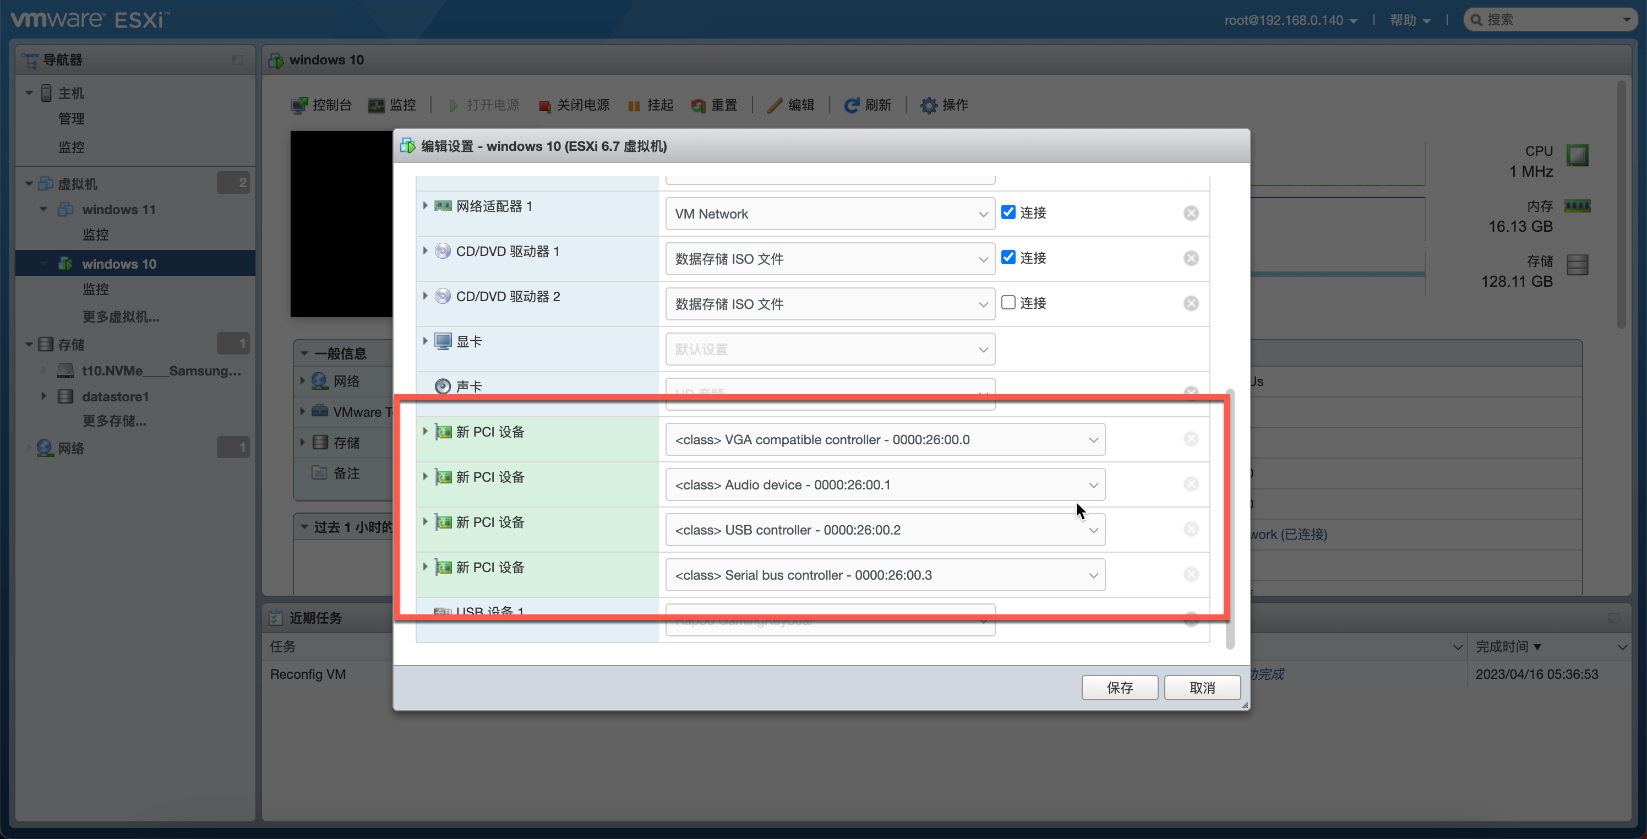Uncheck Connect for CD/DVD drive 1

pyautogui.click(x=1008, y=257)
